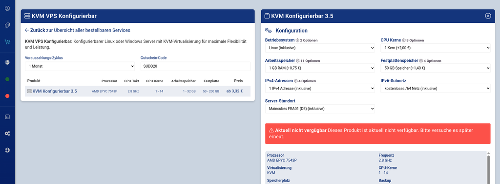Image resolution: width=500 pixels, height=184 pixels.
Task: Close the KVM Konfigurierbar 3.5 panel
Action: coord(488,16)
